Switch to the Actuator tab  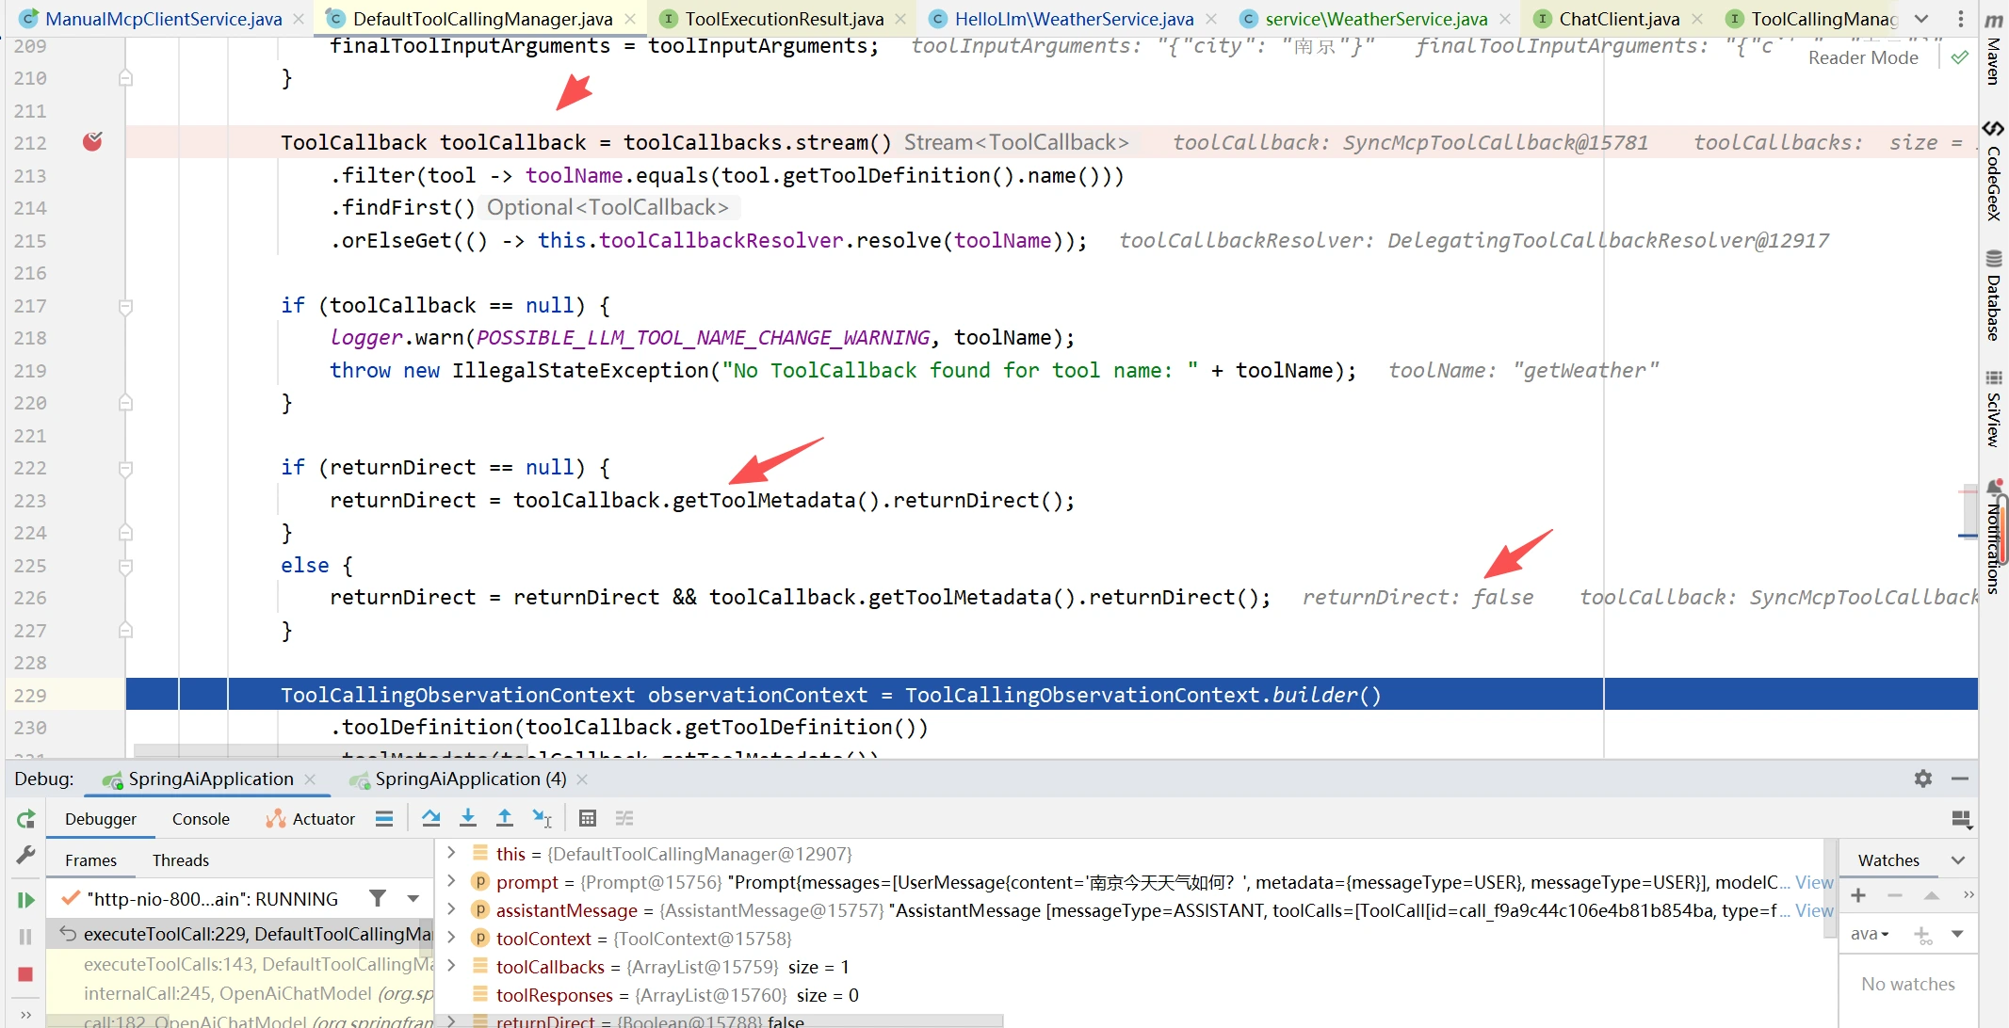[311, 819]
